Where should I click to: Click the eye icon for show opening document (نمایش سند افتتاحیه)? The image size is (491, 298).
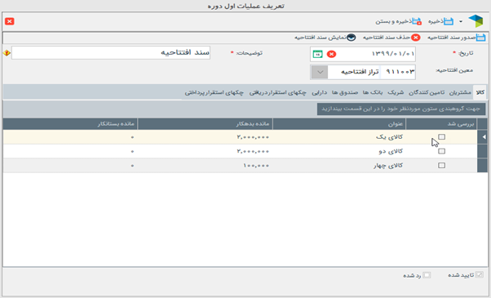(352, 38)
